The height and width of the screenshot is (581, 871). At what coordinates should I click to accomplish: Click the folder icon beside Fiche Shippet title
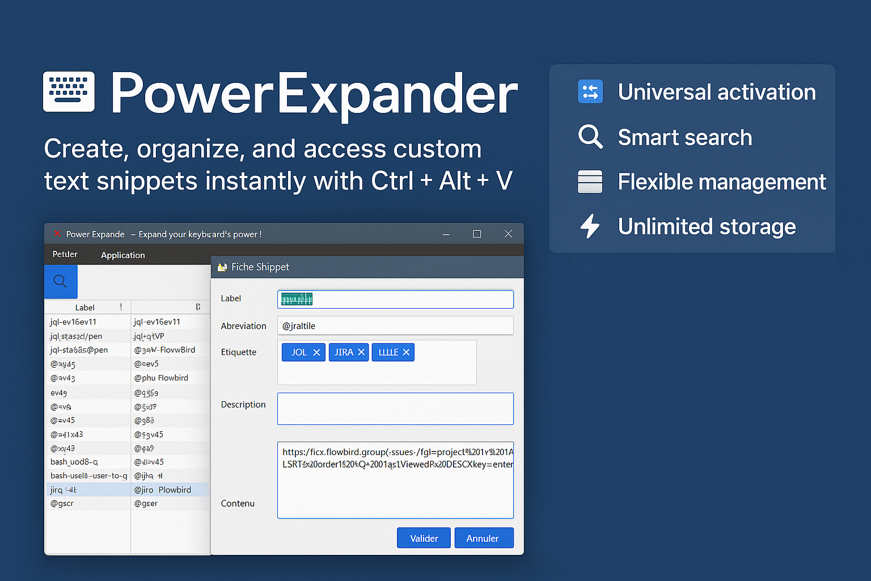(222, 267)
